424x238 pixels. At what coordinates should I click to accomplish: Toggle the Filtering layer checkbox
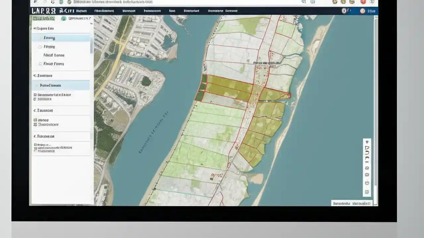40,47
